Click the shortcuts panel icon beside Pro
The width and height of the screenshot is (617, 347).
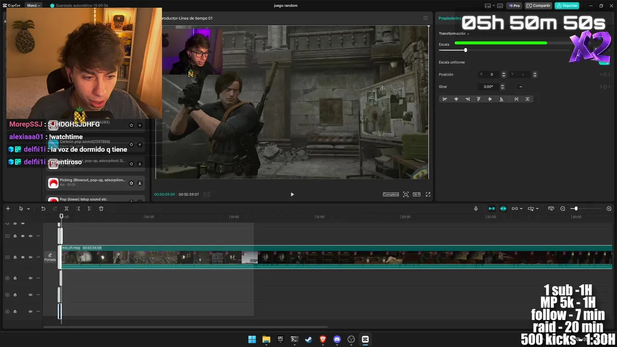coord(500,6)
